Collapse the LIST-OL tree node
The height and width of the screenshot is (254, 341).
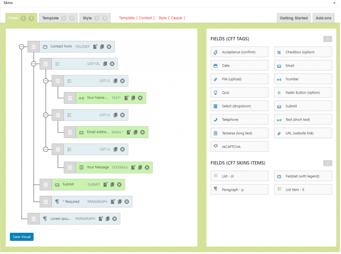coord(33,64)
